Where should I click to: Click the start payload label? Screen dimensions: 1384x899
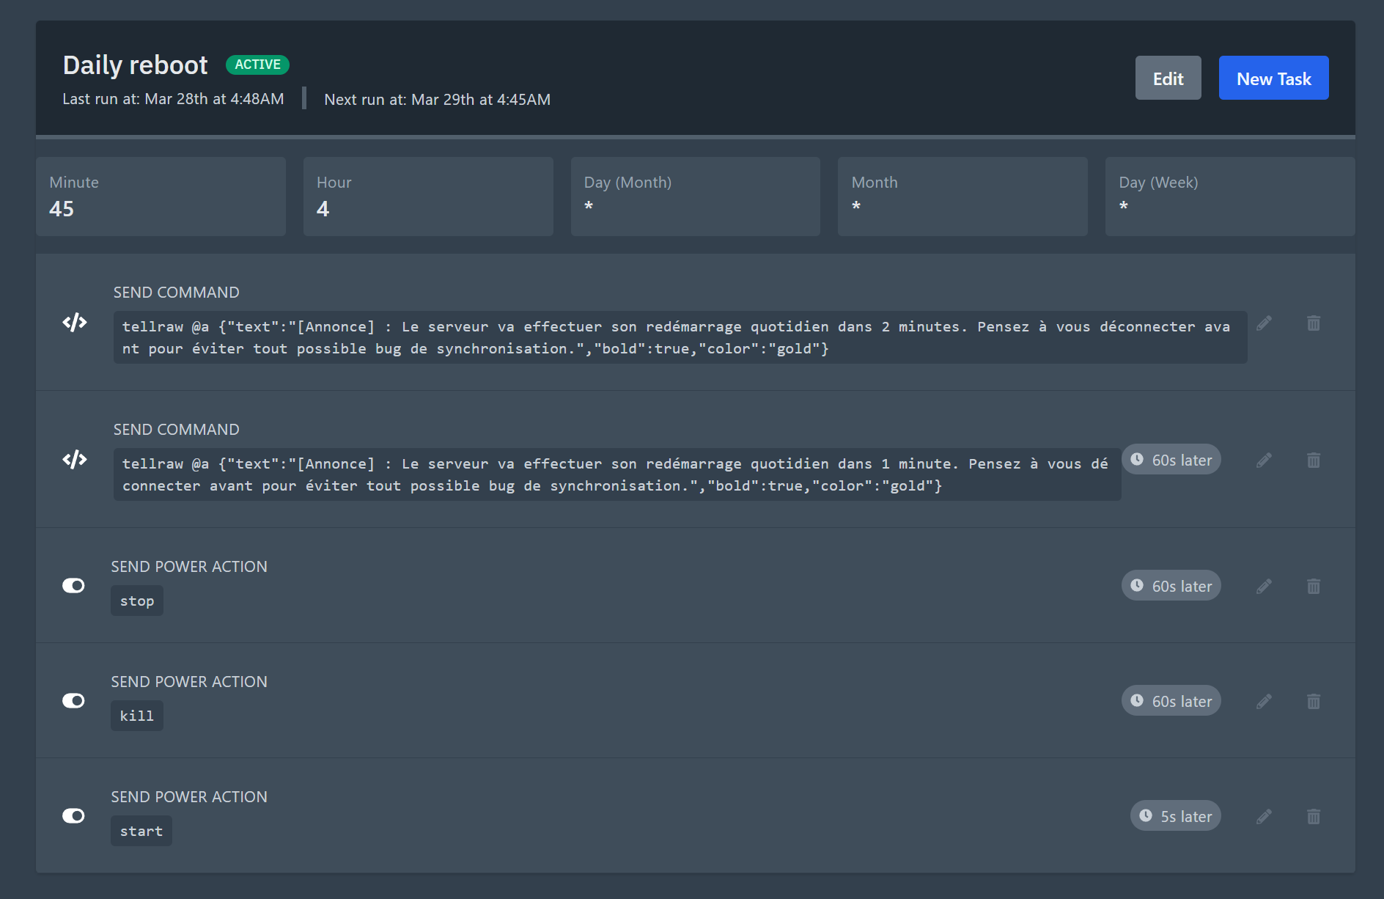[141, 831]
